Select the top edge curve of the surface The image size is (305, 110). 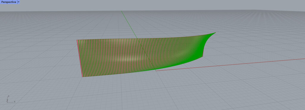coord(146,38)
